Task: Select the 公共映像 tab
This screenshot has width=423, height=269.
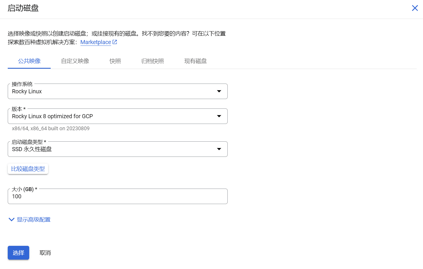Action: (x=29, y=61)
